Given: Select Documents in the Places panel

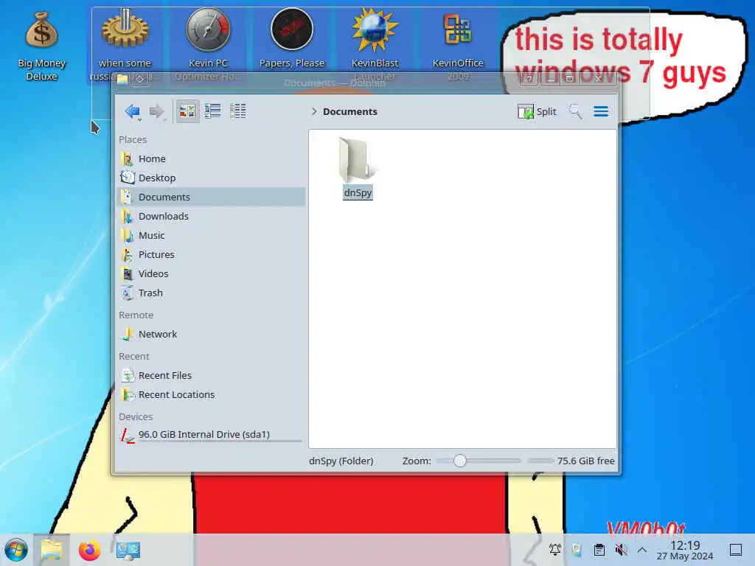Looking at the screenshot, I should coord(211,197).
